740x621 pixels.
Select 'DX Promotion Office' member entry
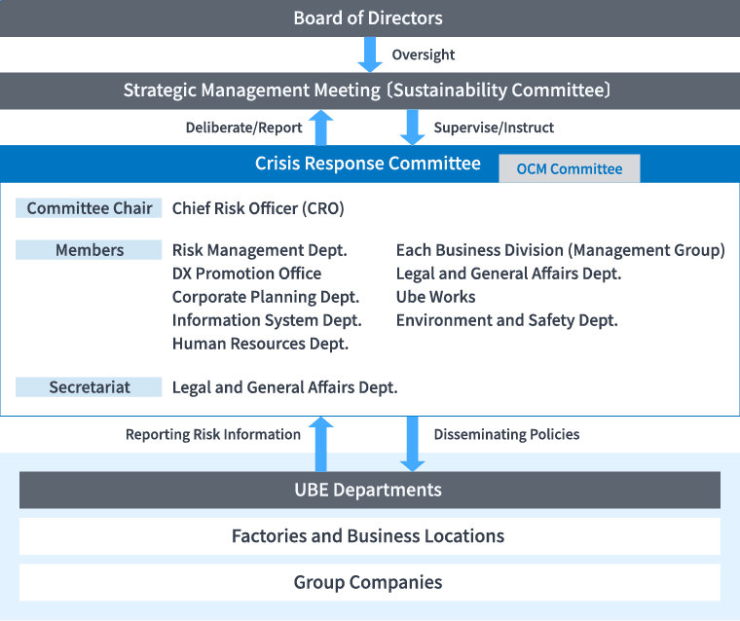coord(246,274)
